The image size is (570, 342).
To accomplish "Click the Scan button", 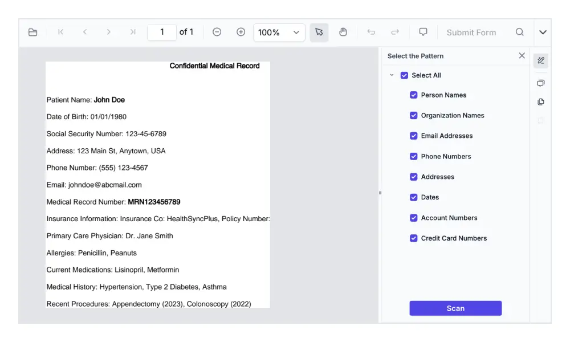I will tap(455, 308).
